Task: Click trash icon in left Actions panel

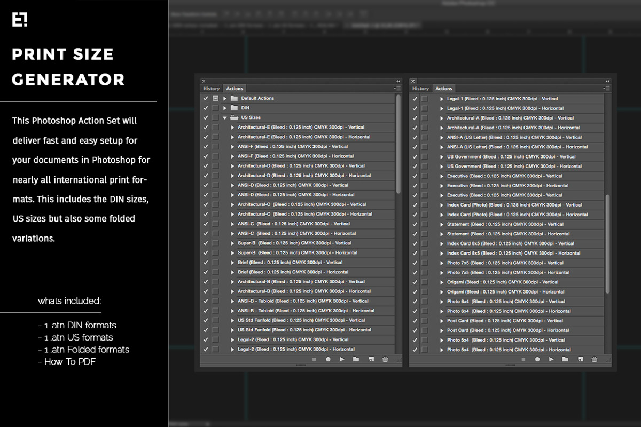Action: 385,359
